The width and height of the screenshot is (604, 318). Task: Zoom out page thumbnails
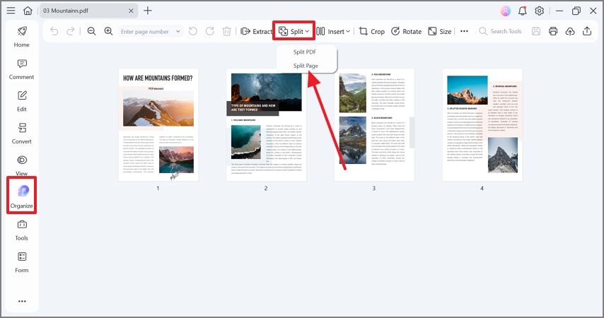(x=91, y=31)
